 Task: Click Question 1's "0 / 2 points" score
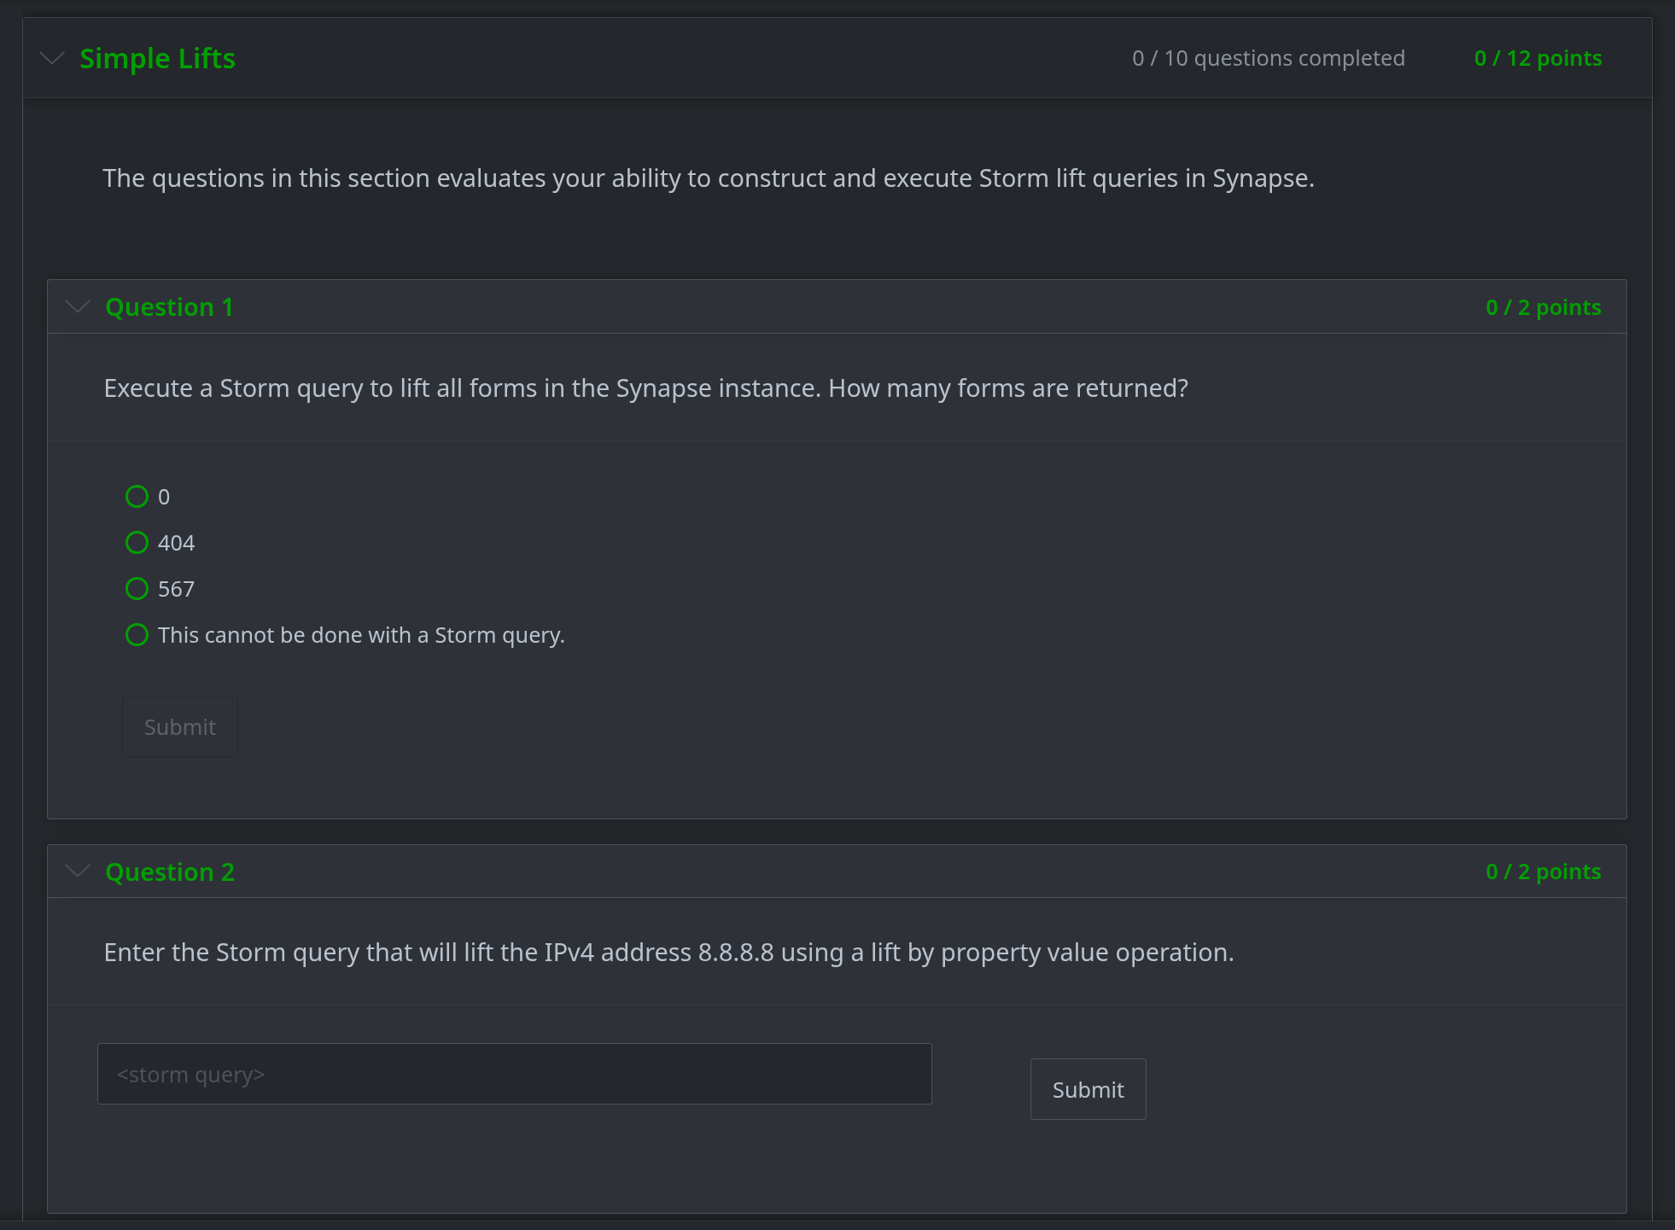[x=1543, y=307]
